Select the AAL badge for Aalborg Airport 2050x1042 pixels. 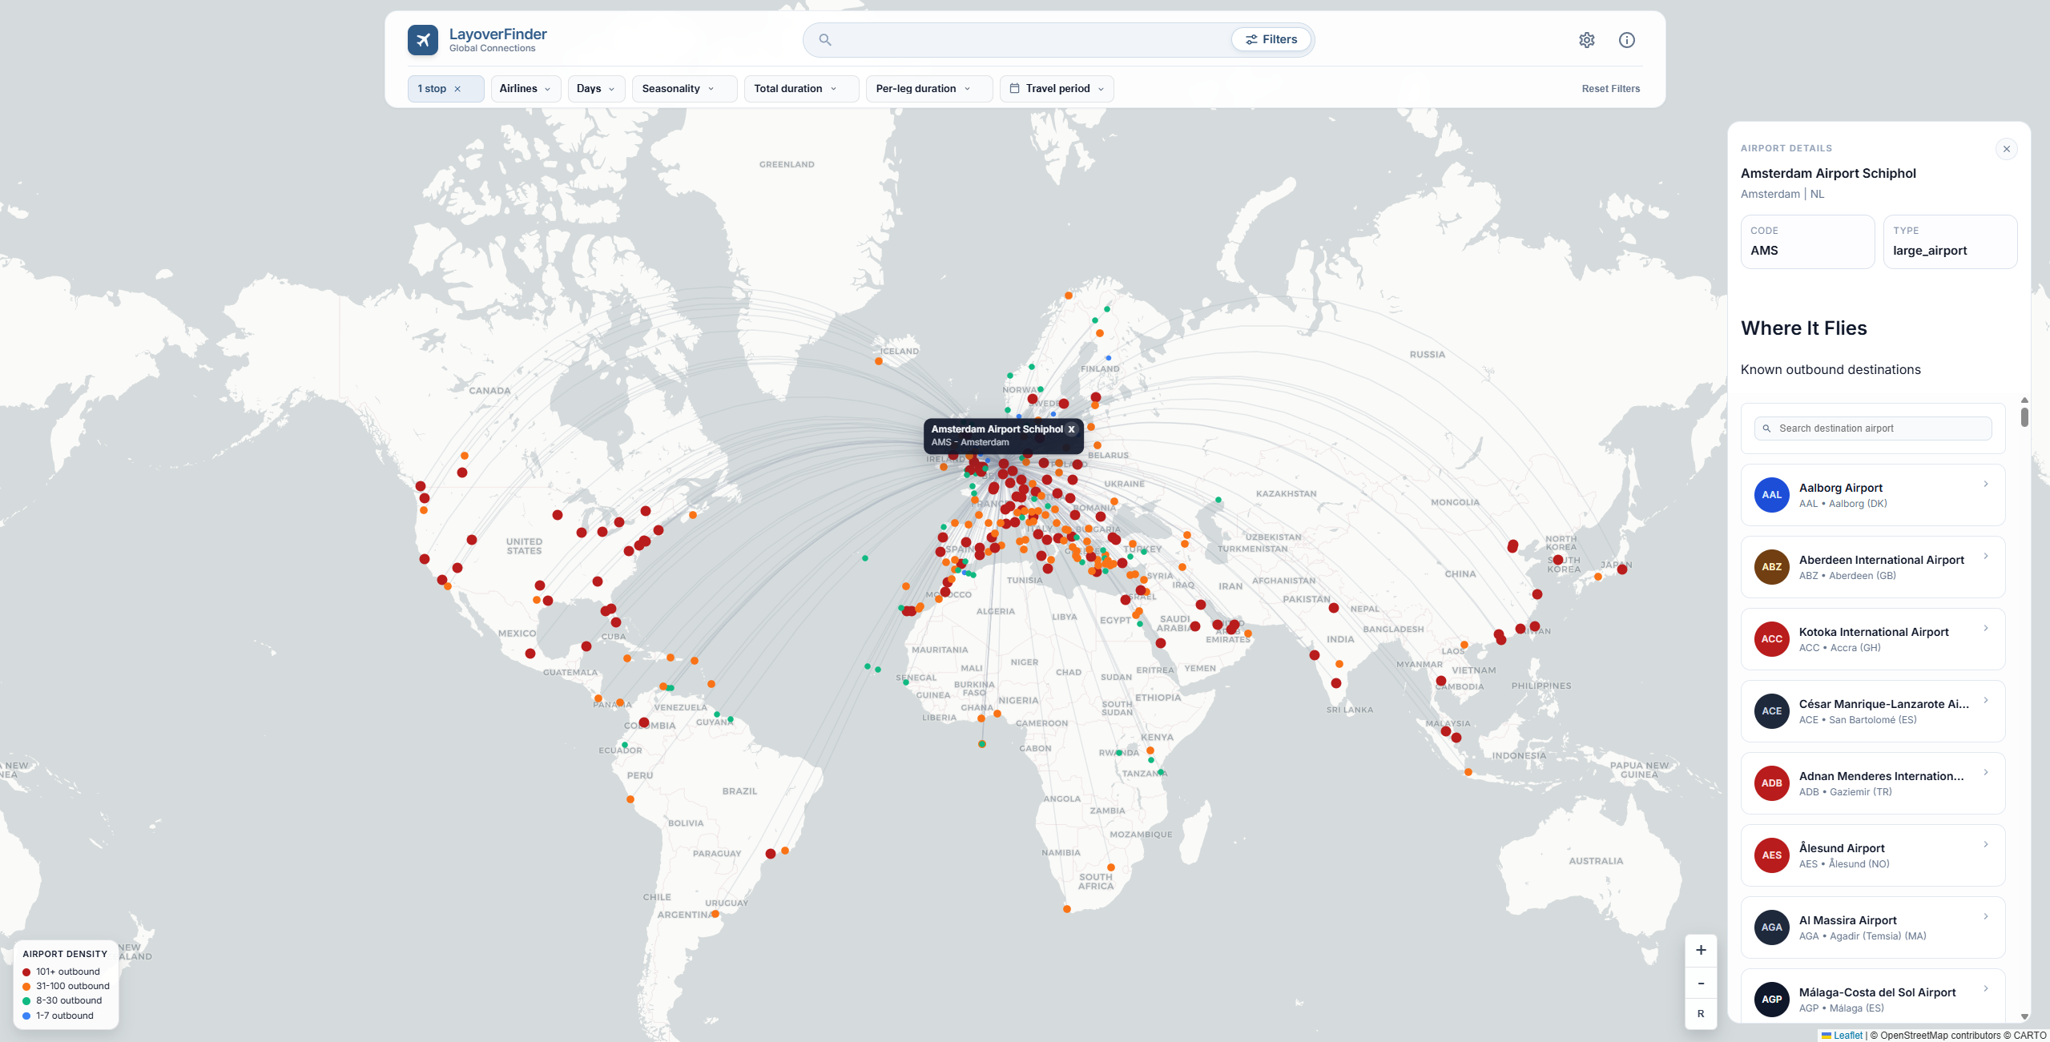(1772, 494)
